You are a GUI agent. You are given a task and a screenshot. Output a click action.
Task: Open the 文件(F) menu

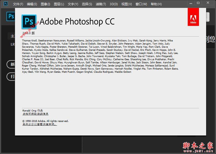[18, 4]
